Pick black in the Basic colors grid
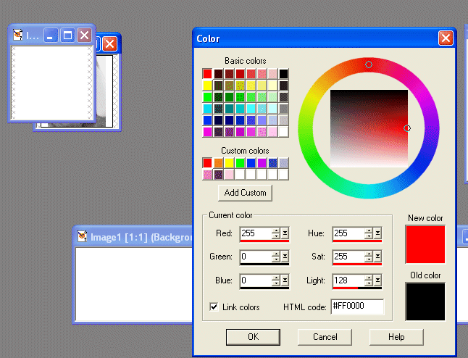 (283, 73)
